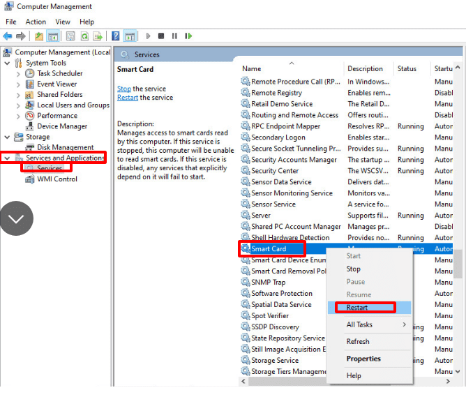Choose Help from the context menu
466x397 pixels.
(370, 375)
